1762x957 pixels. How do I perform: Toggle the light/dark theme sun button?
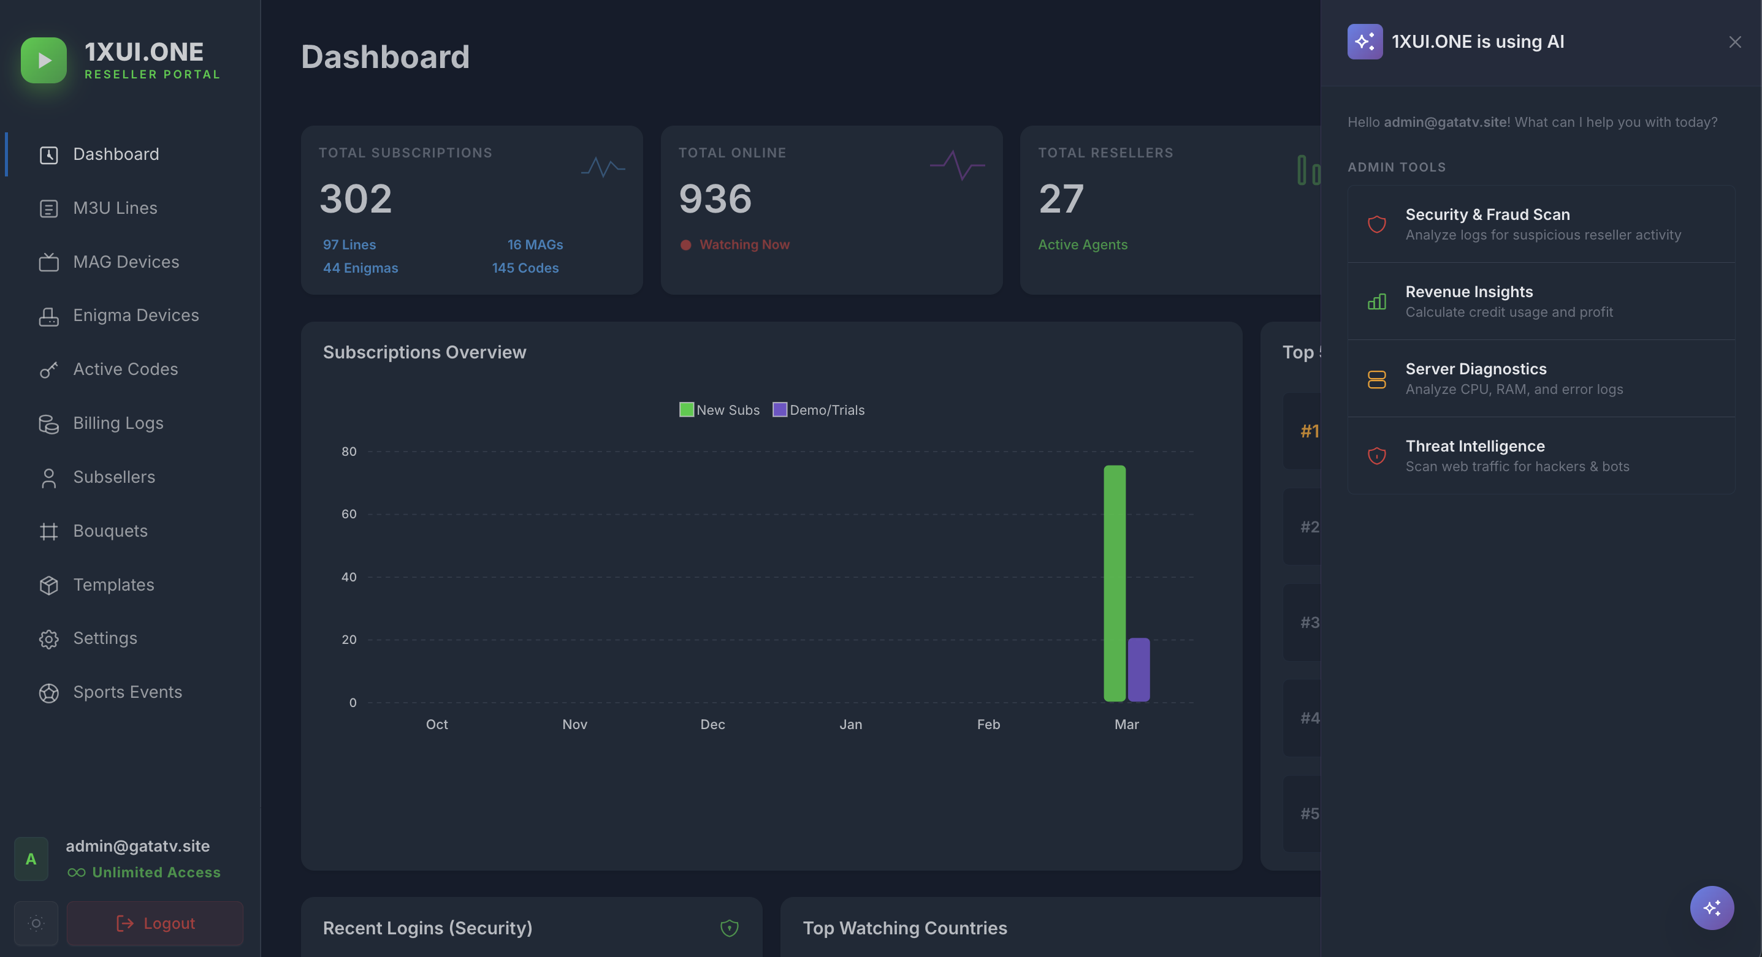[36, 923]
